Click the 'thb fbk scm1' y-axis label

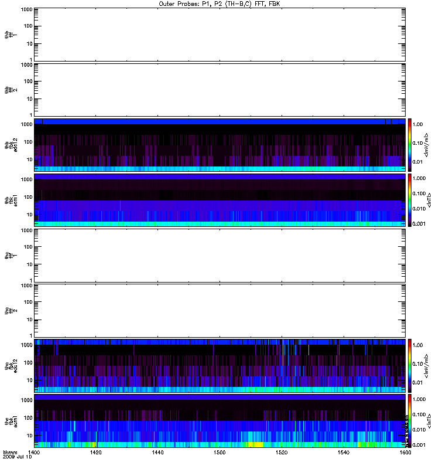pos(11,200)
